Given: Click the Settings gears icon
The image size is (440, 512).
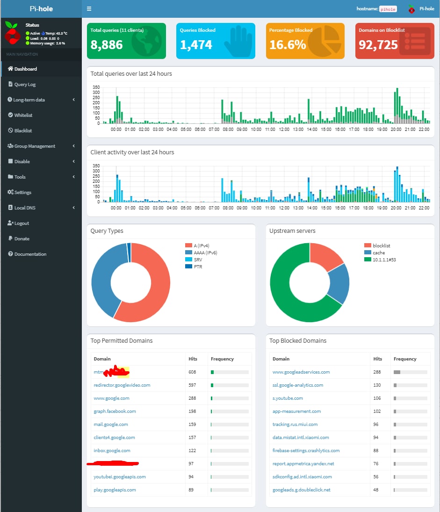Looking at the screenshot, I should (10, 192).
